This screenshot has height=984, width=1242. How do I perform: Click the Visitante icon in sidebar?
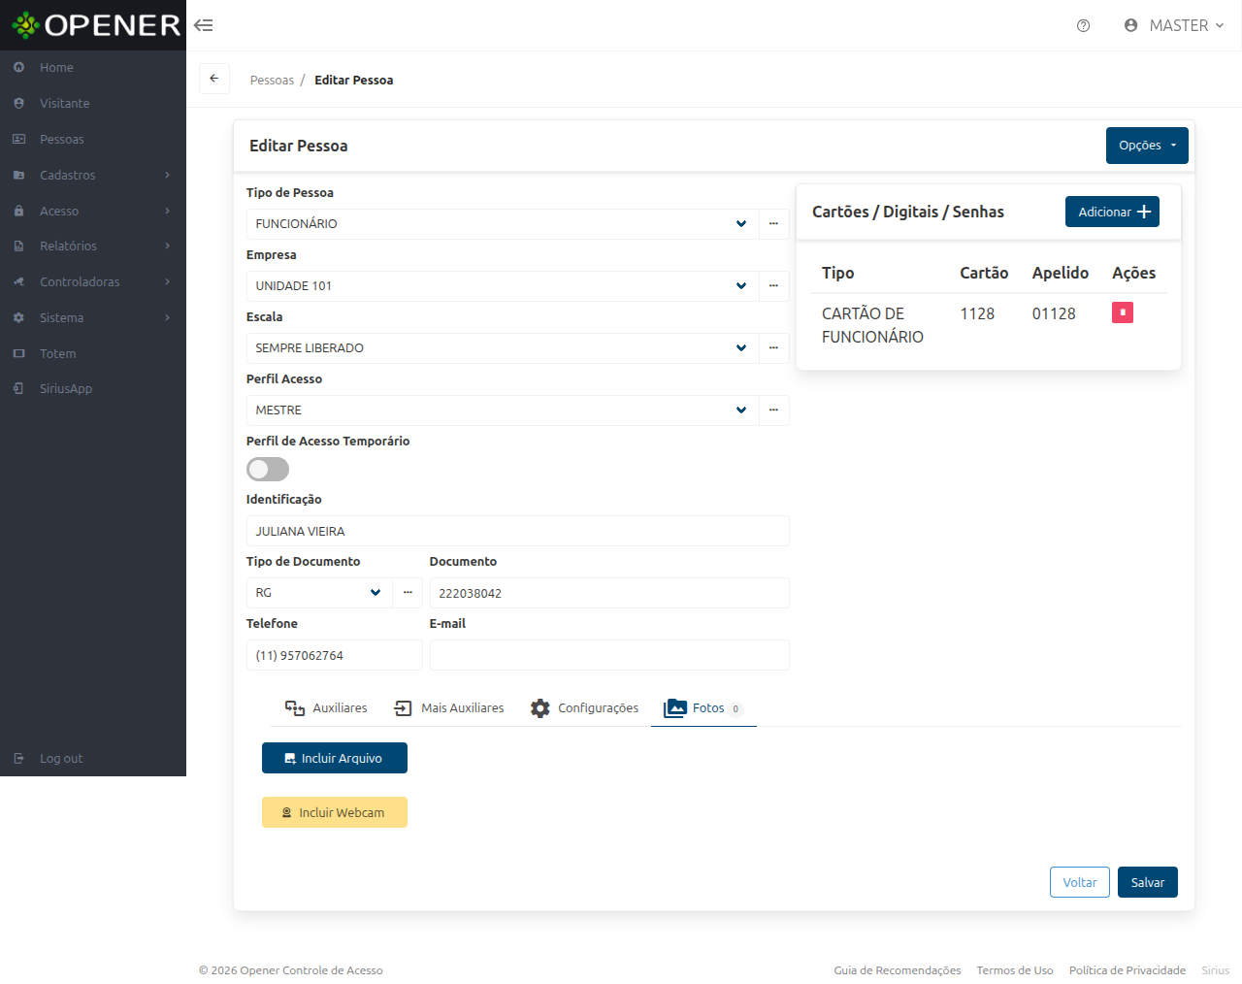[x=18, y=103]
